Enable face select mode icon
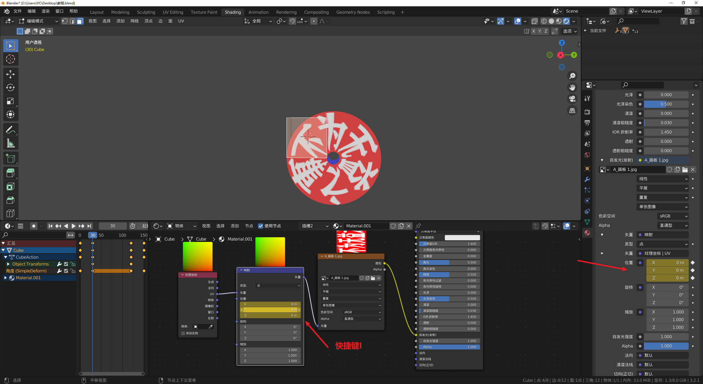Viewport: 703px width, 384px height. click(x=80, y=21)
